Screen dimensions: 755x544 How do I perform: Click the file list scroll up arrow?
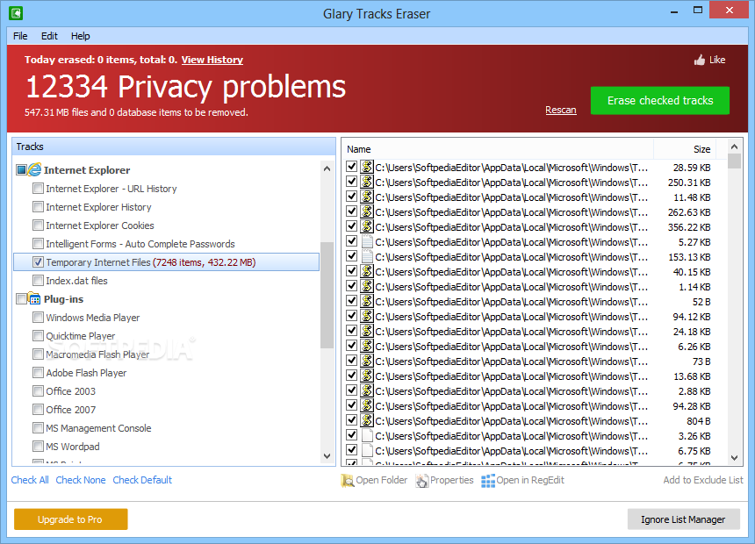734,147
